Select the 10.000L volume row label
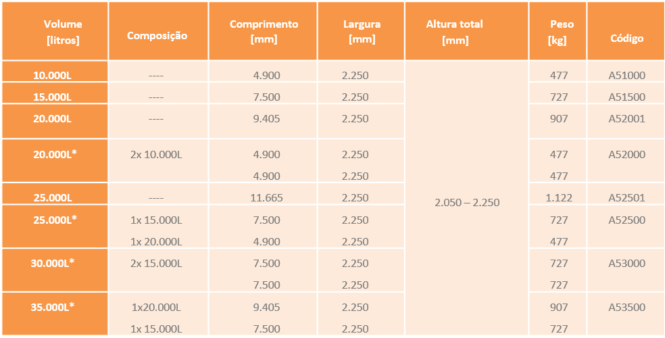 (x=53, y=76)
